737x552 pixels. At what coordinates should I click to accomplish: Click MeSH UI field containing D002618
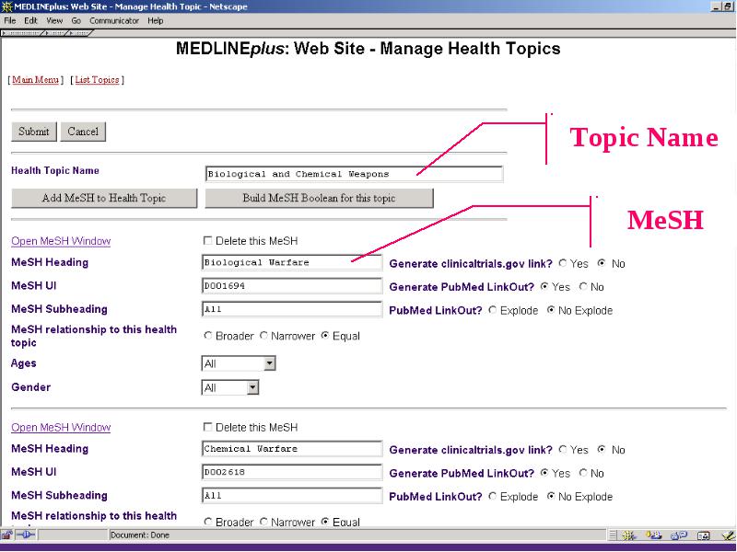click(x=292, y=472)
